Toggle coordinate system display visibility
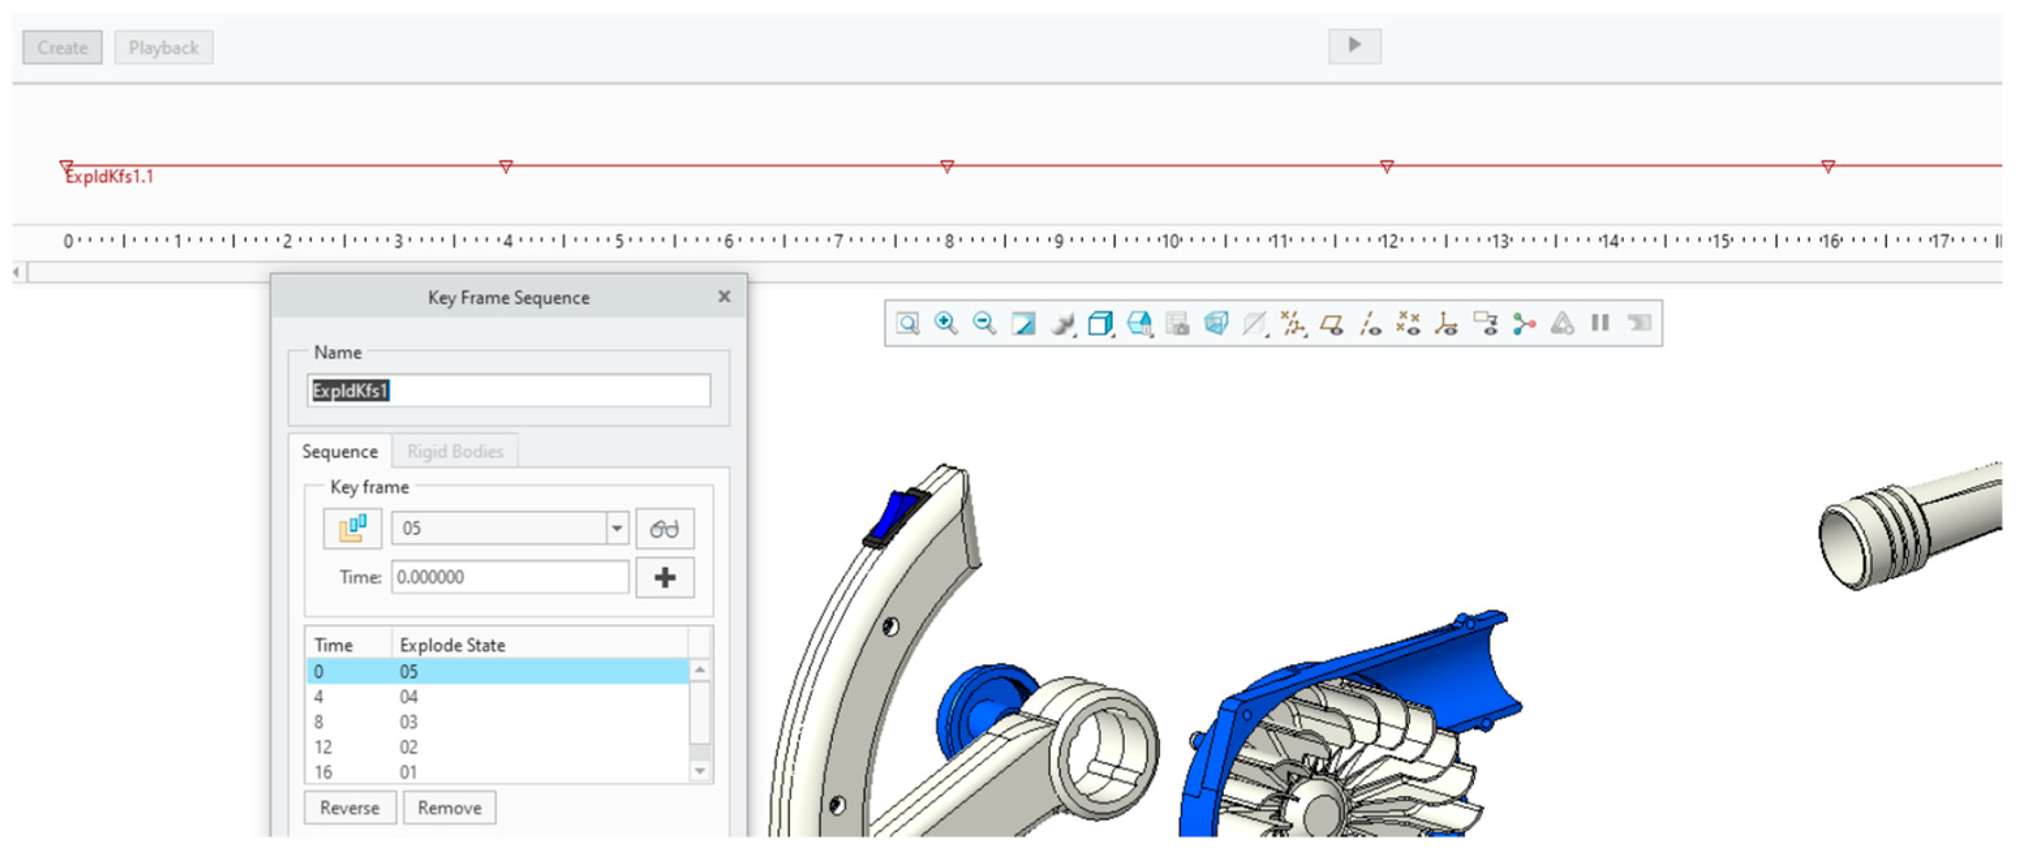 1446,324
